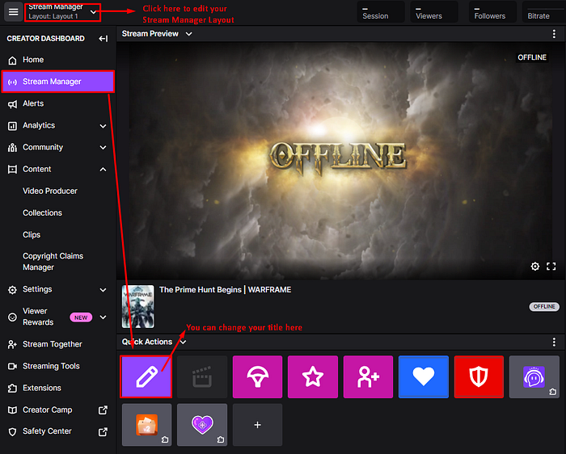Open Clips under Content

32,235
